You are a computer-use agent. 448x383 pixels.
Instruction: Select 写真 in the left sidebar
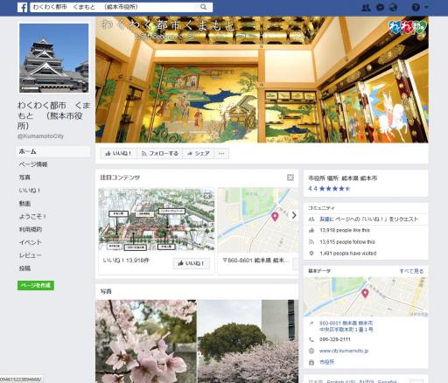(x=24, y=178)
